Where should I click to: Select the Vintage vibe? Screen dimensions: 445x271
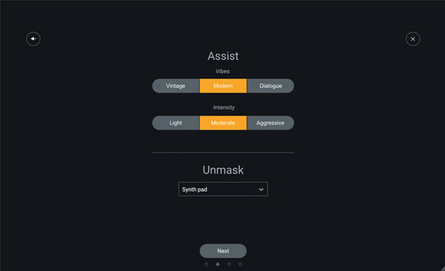pyautogui.click(x=176, y=86)
